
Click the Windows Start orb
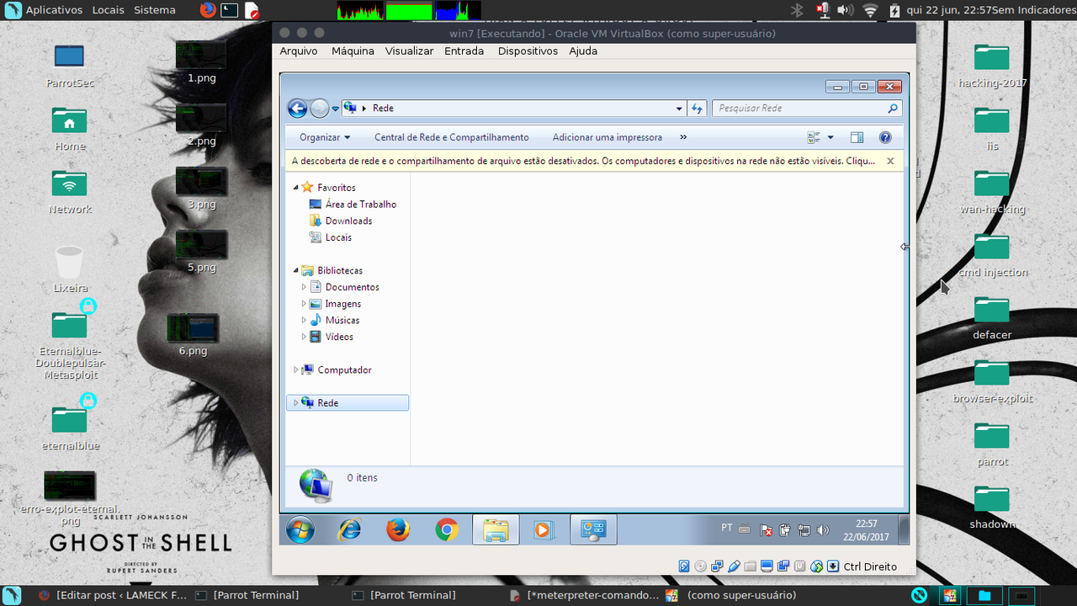click(300, 529)
